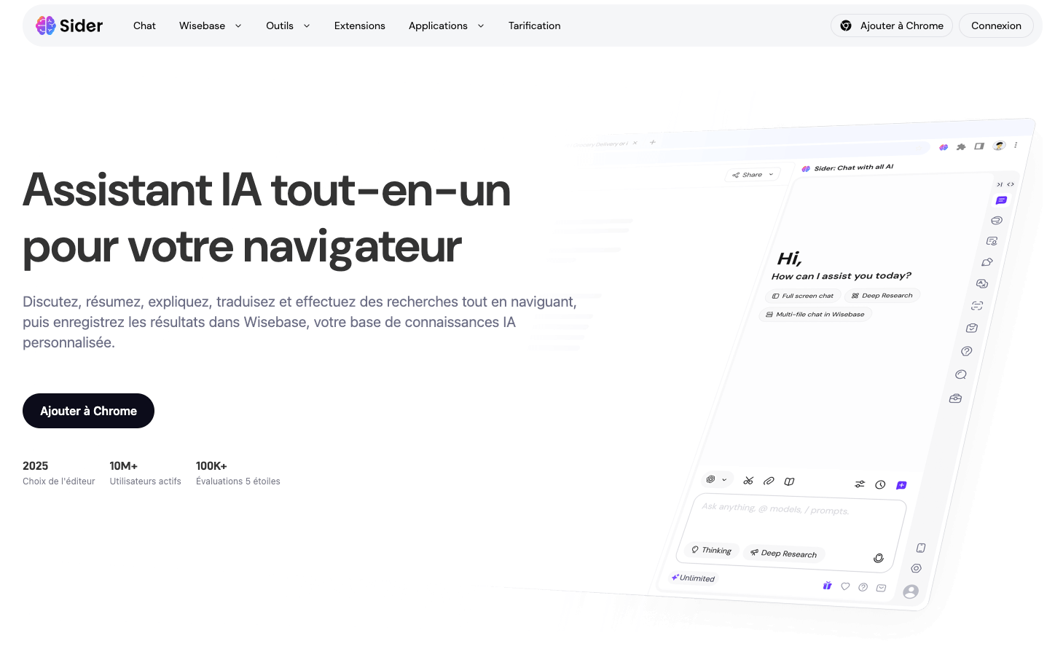1063x657 pixels.
Task: Click the pen write icon in the sidebar
Action: click(987, 262)
